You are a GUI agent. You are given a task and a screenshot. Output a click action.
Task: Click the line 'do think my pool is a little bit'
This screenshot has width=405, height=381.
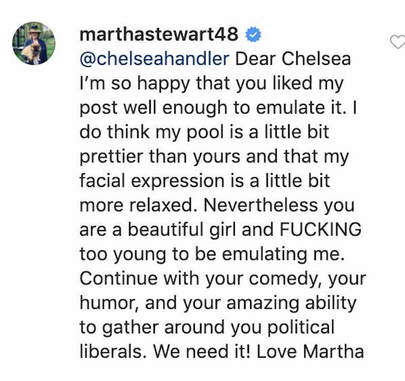coord(205,132)
